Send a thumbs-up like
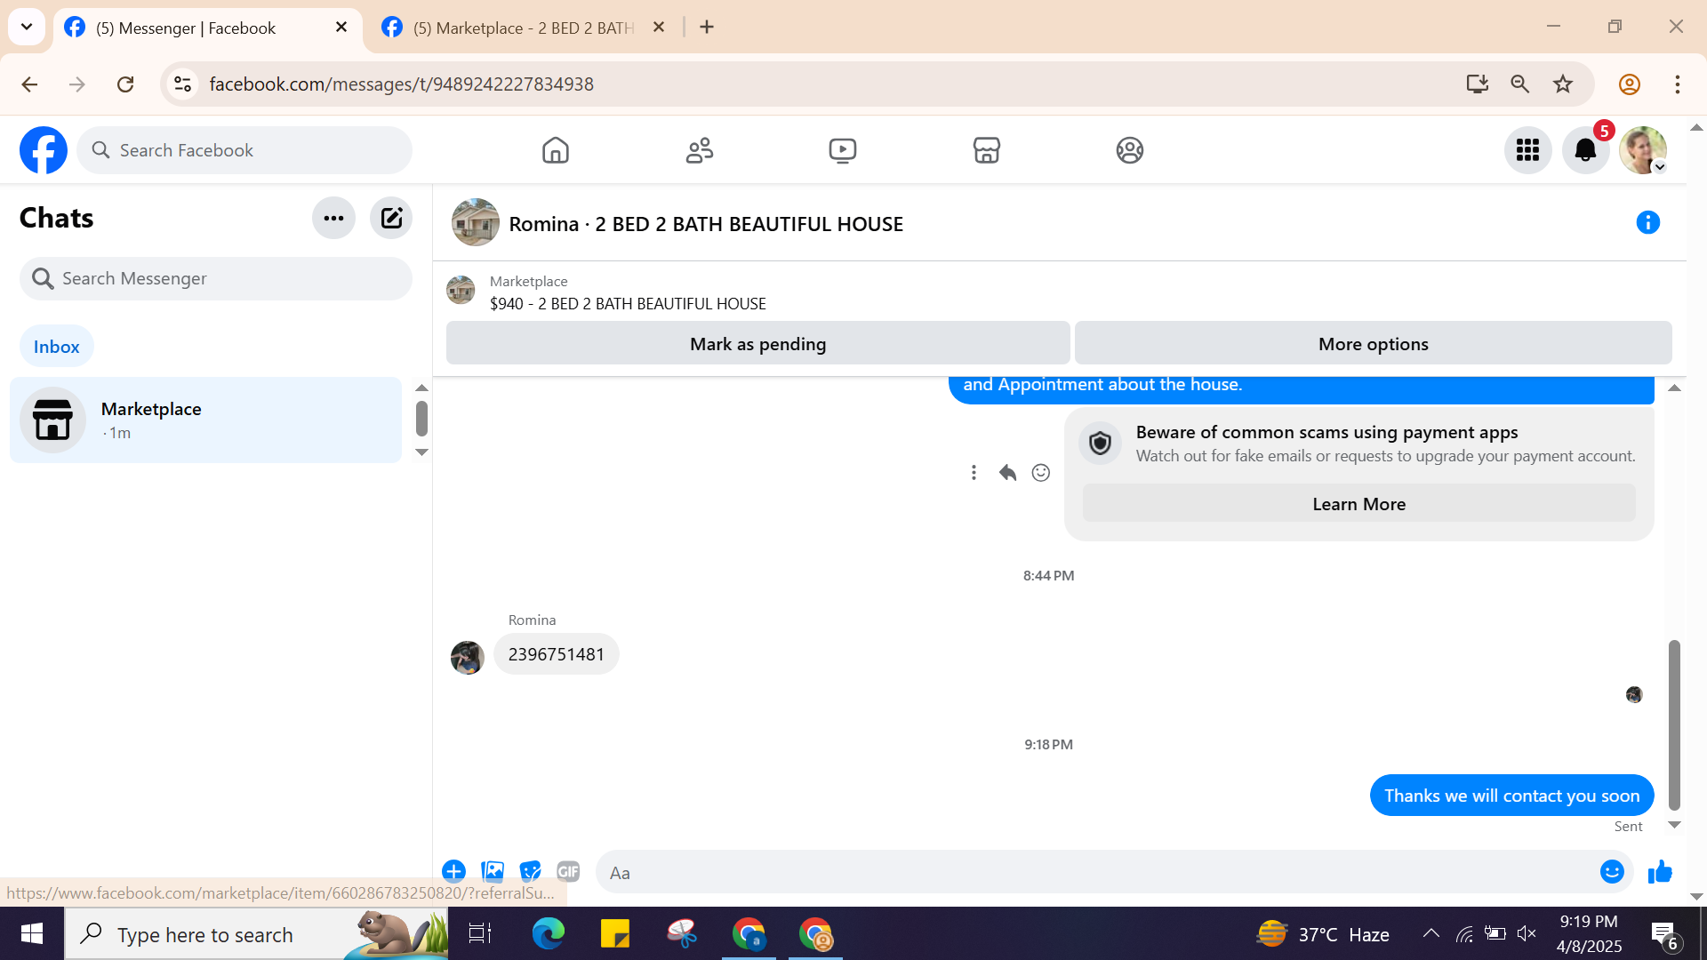 pyautogui.click(x=1659, y=872)
